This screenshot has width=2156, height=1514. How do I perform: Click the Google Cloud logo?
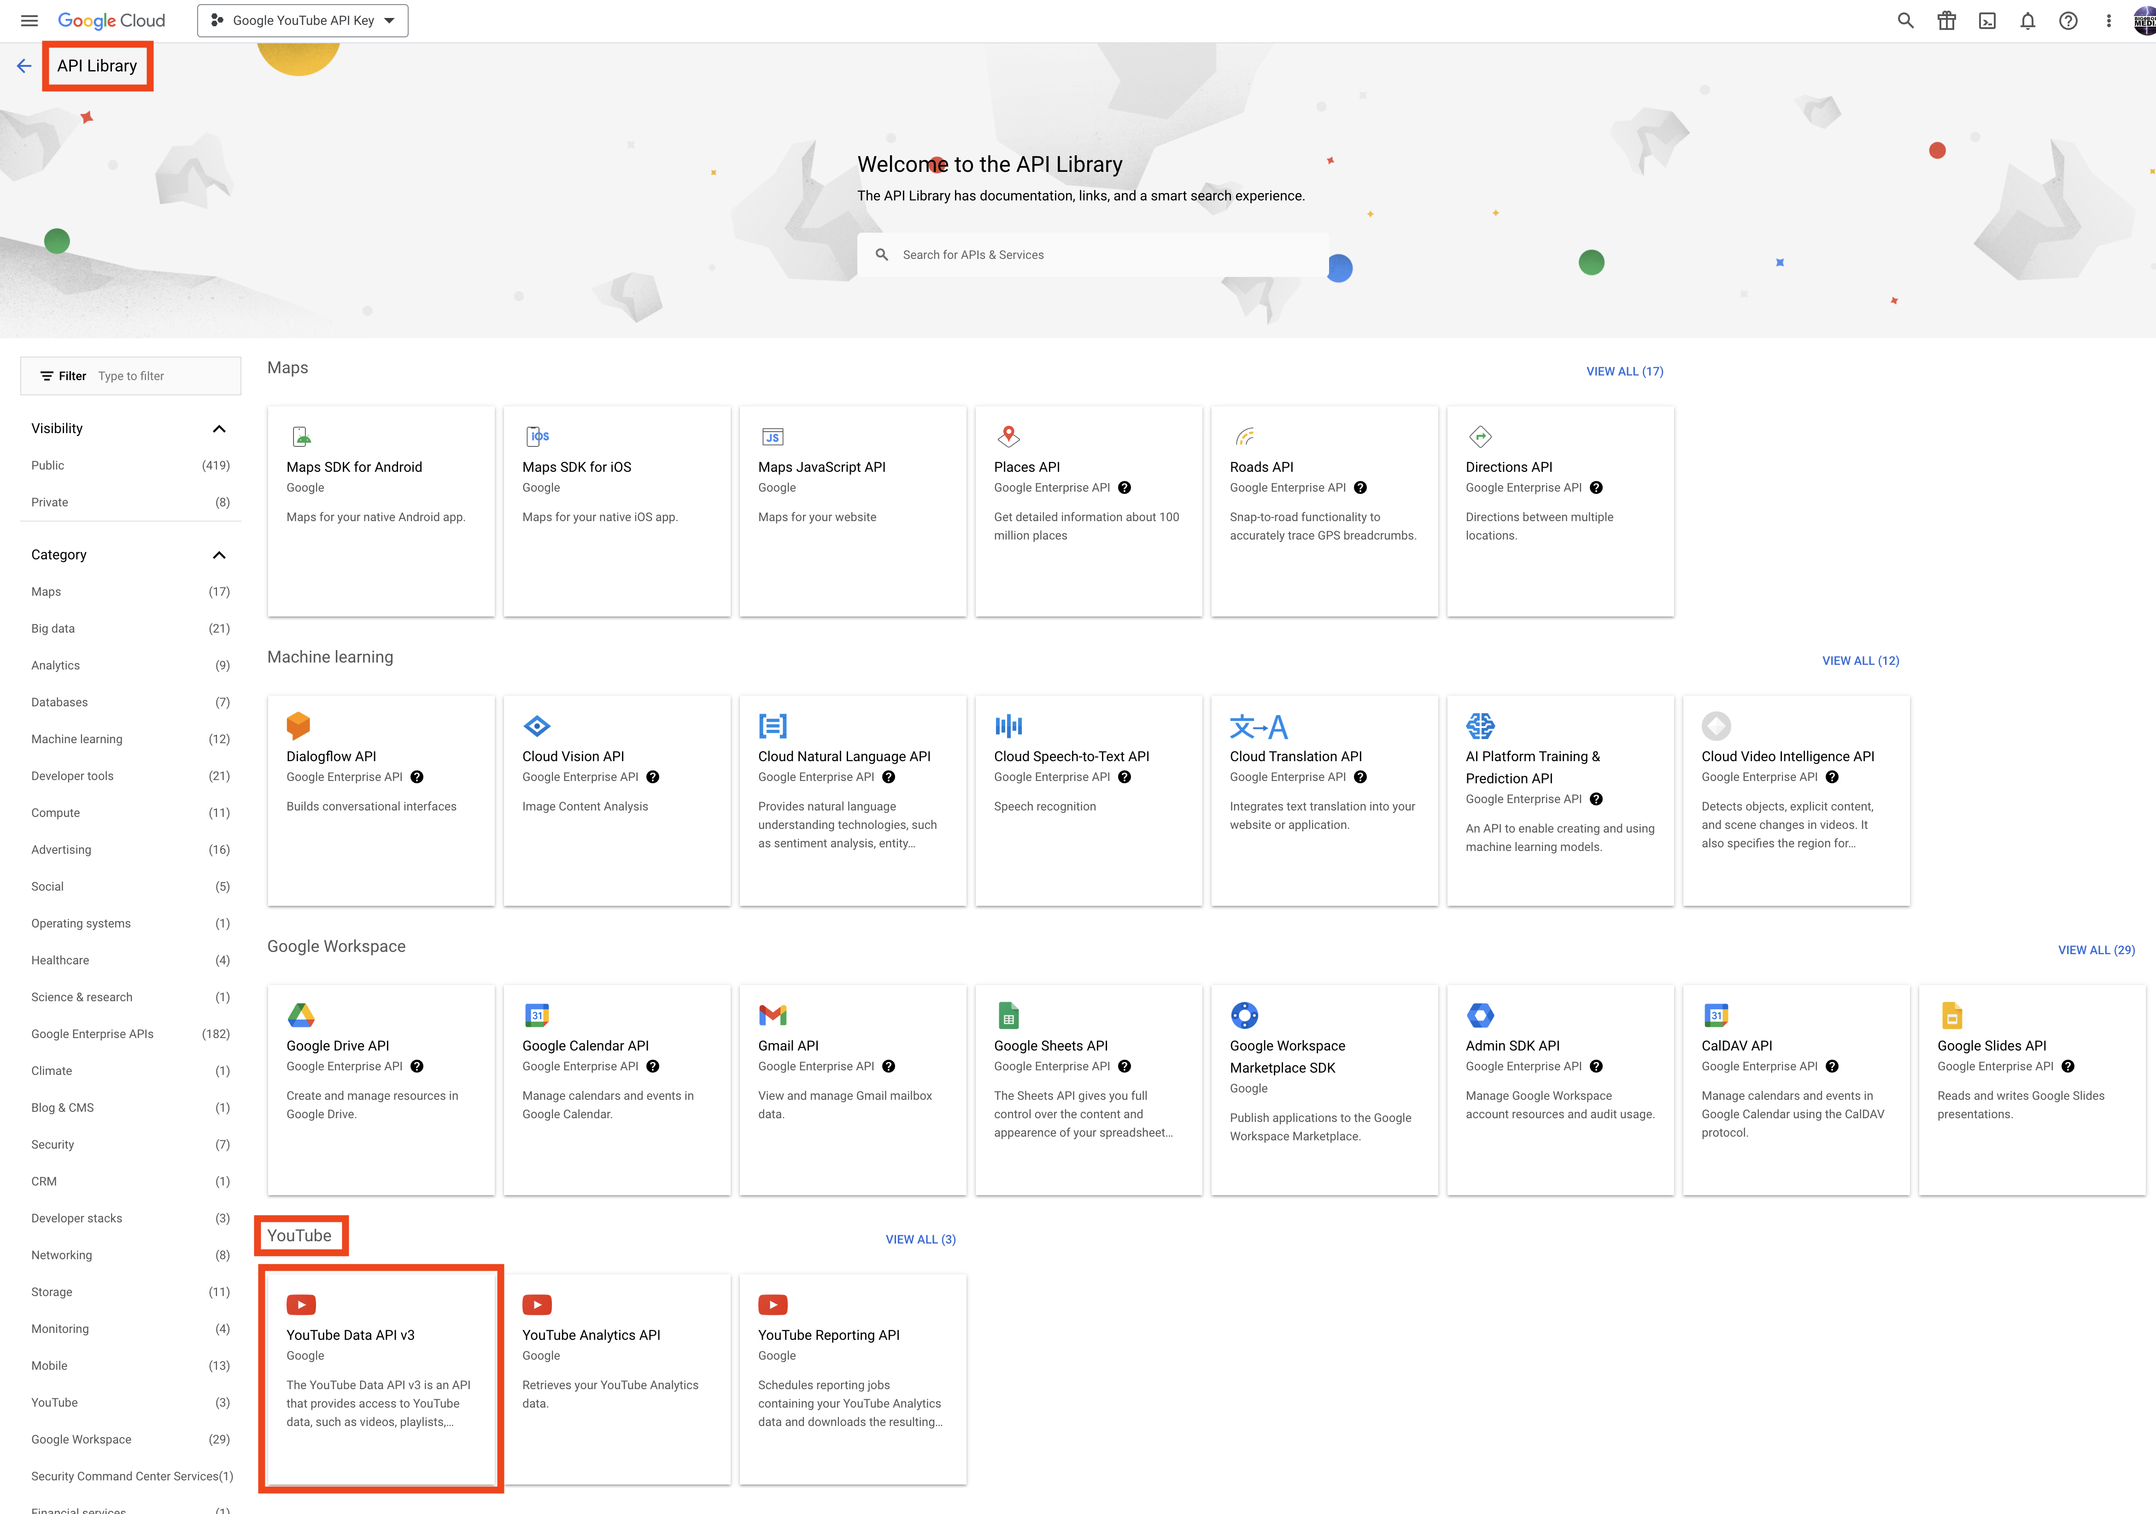click(x=111, y=21)
